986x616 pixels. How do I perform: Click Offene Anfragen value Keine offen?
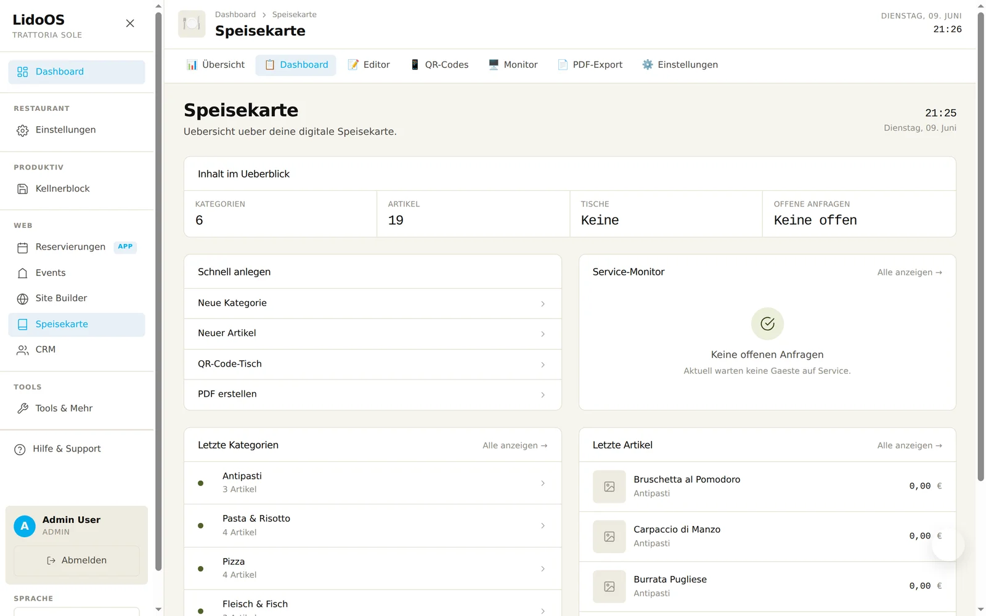[815, 221]
